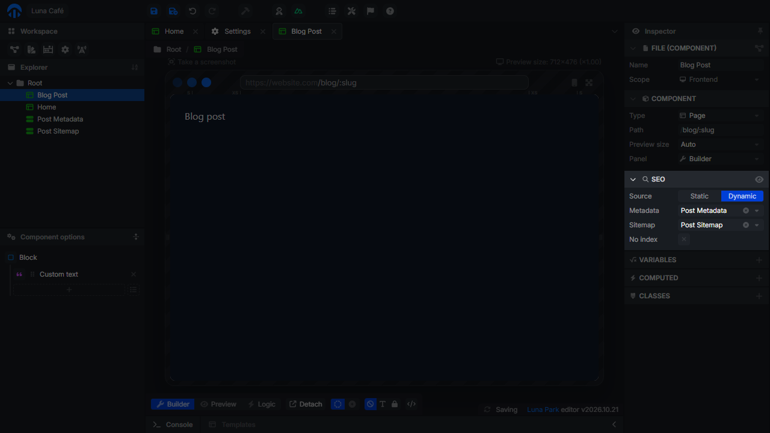
Task: Toggle the dashed circle selection mode button
Action: click(338, 404)
